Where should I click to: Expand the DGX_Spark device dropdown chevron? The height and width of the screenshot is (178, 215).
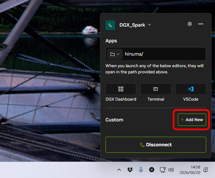(x=149, y=25)
